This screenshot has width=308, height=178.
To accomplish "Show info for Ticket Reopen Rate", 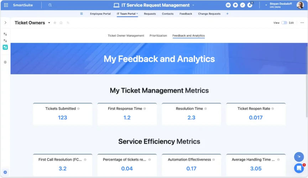I will coord(273,109).
